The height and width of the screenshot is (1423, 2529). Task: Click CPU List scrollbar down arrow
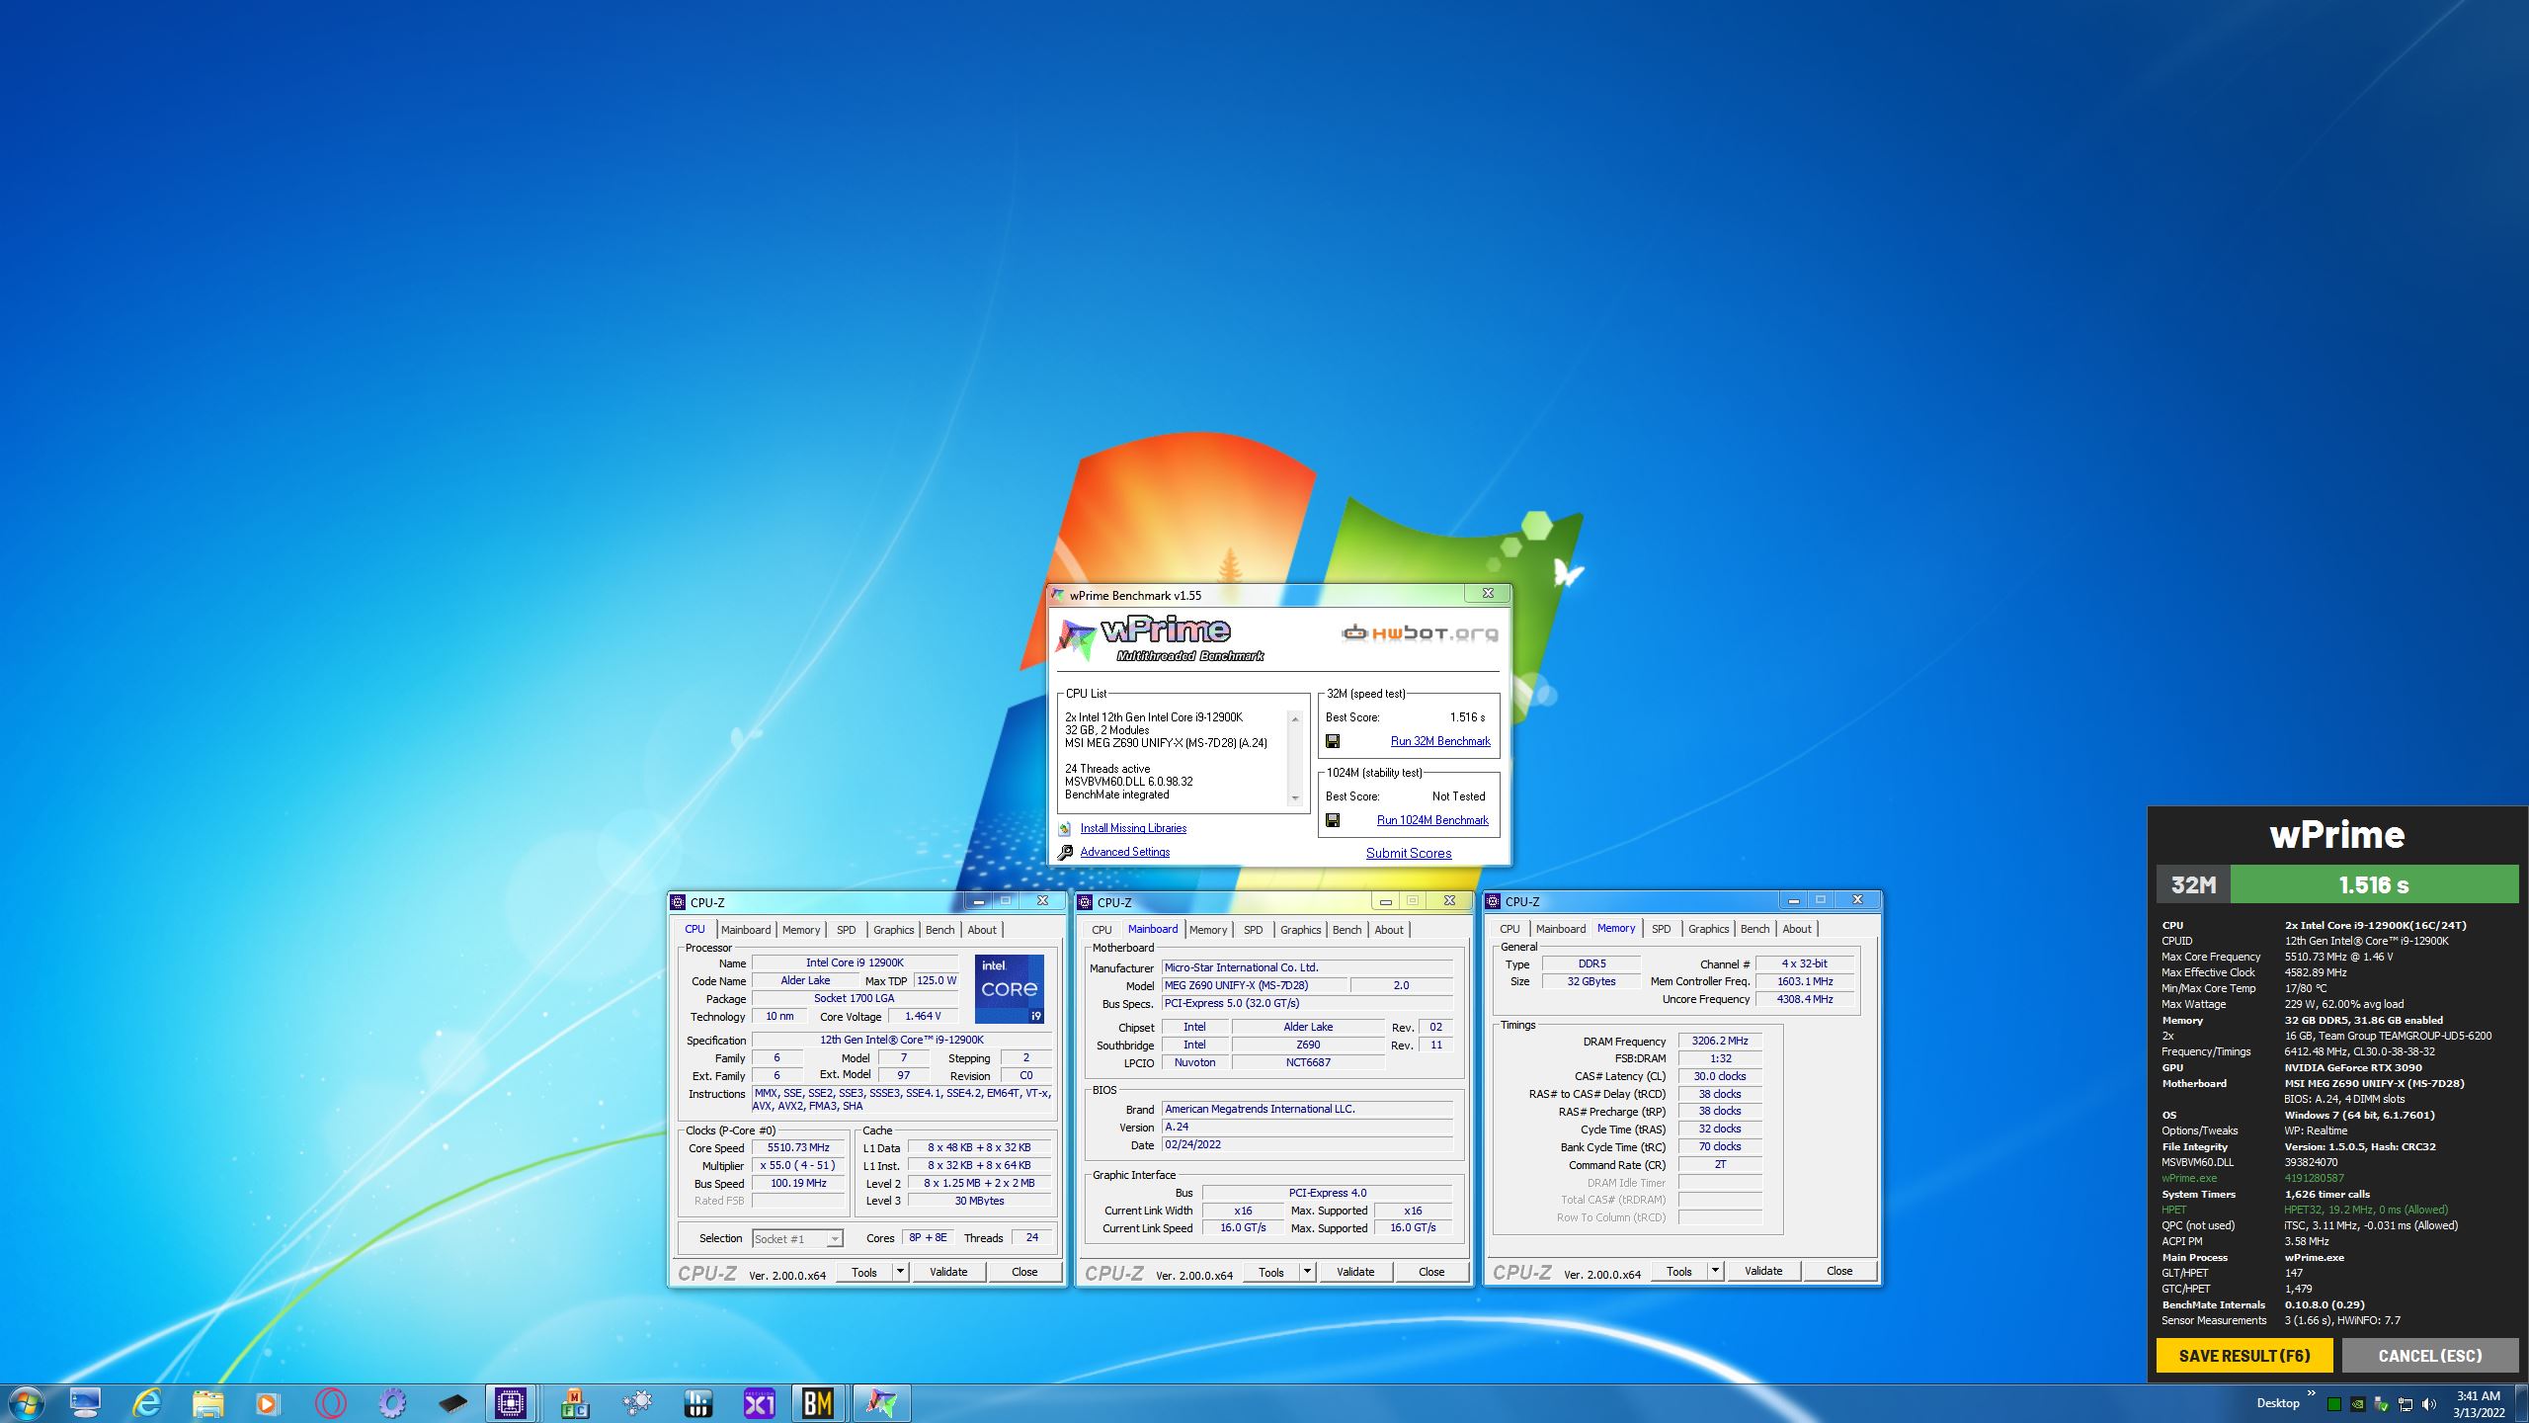point(1295,798)
